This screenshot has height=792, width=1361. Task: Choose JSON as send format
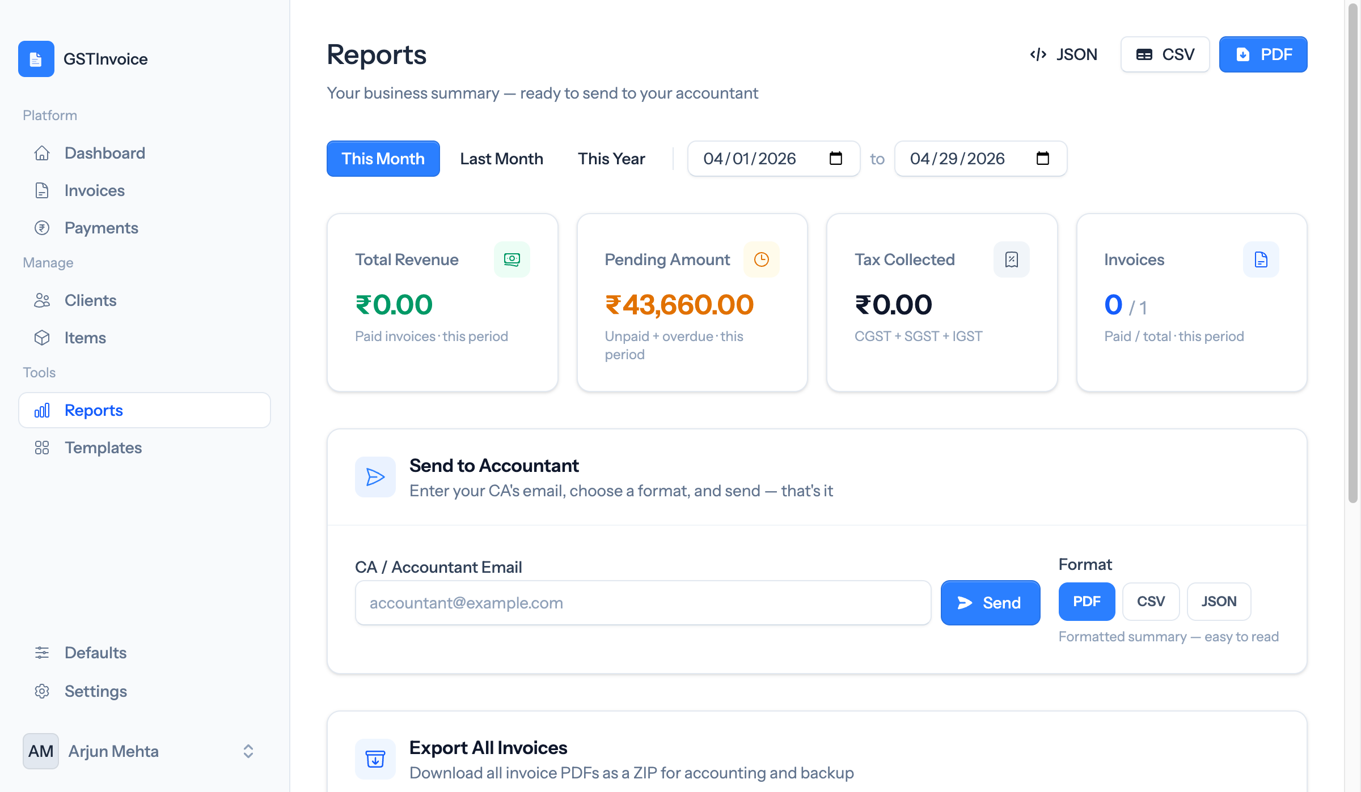pyautogui.click(x=1219, y=602)
